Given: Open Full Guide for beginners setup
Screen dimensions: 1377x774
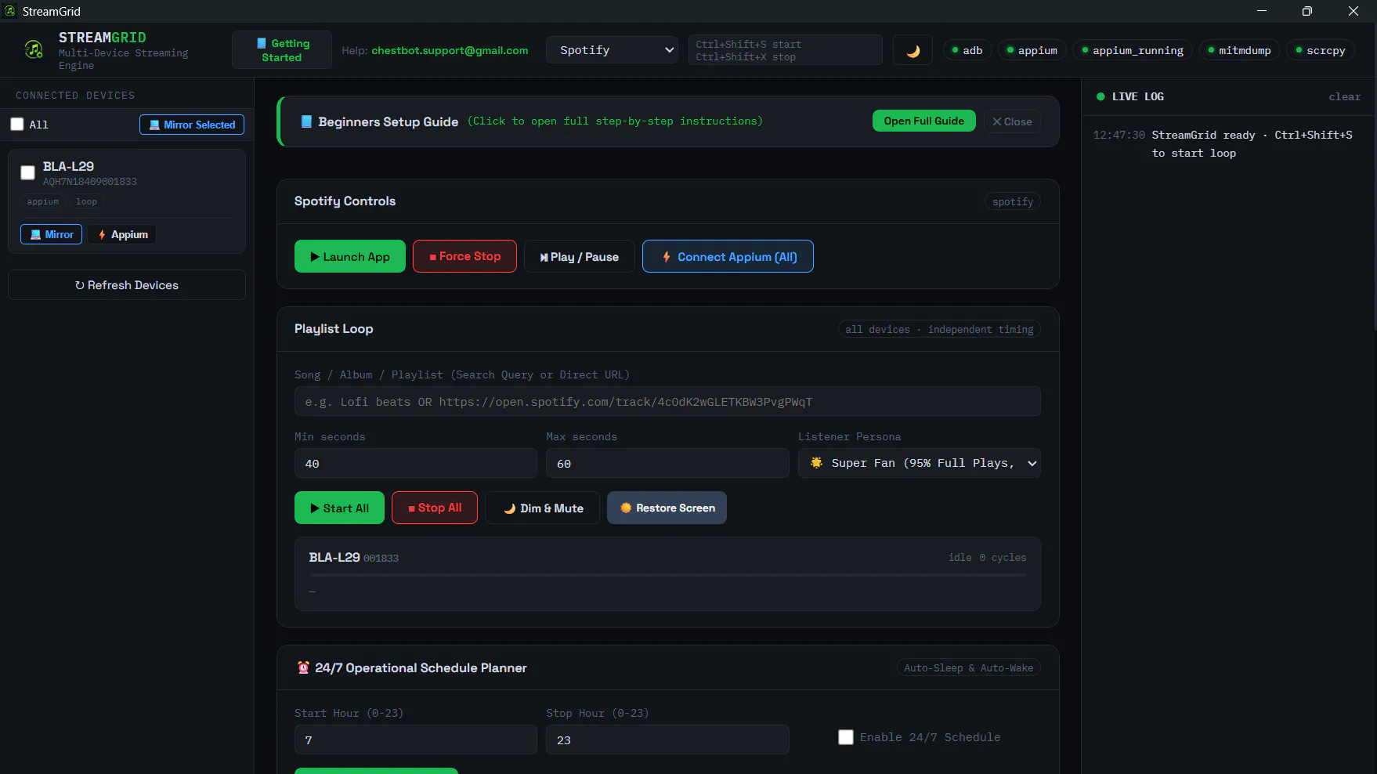Looking at the screenshot, I should point(924,121).
